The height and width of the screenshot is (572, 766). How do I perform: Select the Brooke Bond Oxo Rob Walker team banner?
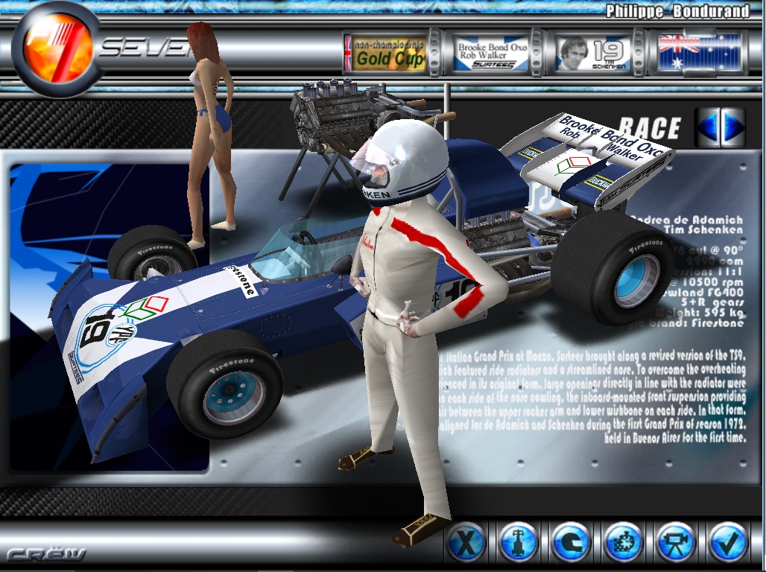pyautogui.click(x=491, y=53)
